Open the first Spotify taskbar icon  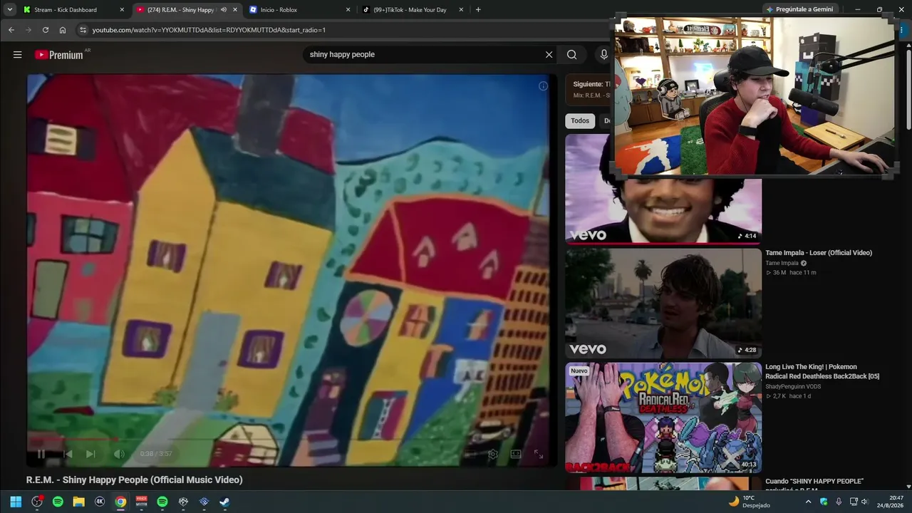[58, 502]
